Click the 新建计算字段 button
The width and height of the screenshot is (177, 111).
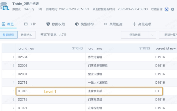(x=168, y=35)
